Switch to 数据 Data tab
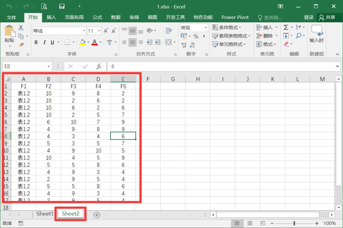The width and height of the screenshot is (343, 228). [116, 17]
